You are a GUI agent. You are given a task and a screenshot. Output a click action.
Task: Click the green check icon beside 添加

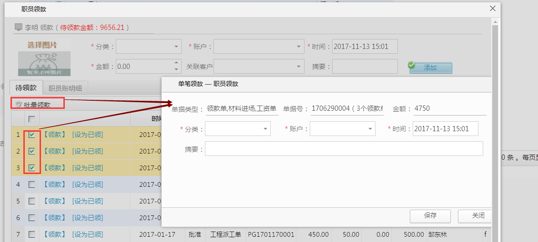(412, 66)
